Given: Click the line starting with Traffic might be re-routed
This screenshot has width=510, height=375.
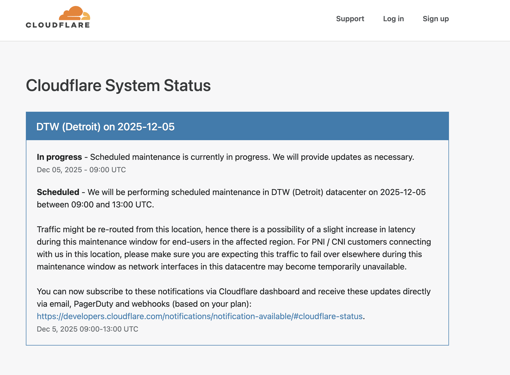Looking at the screenshot, I should [226, 229].
